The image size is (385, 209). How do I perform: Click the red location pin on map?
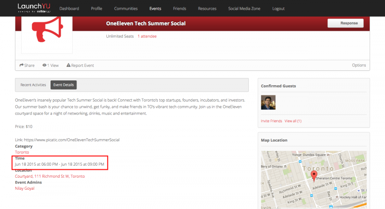tap(314, 176)
